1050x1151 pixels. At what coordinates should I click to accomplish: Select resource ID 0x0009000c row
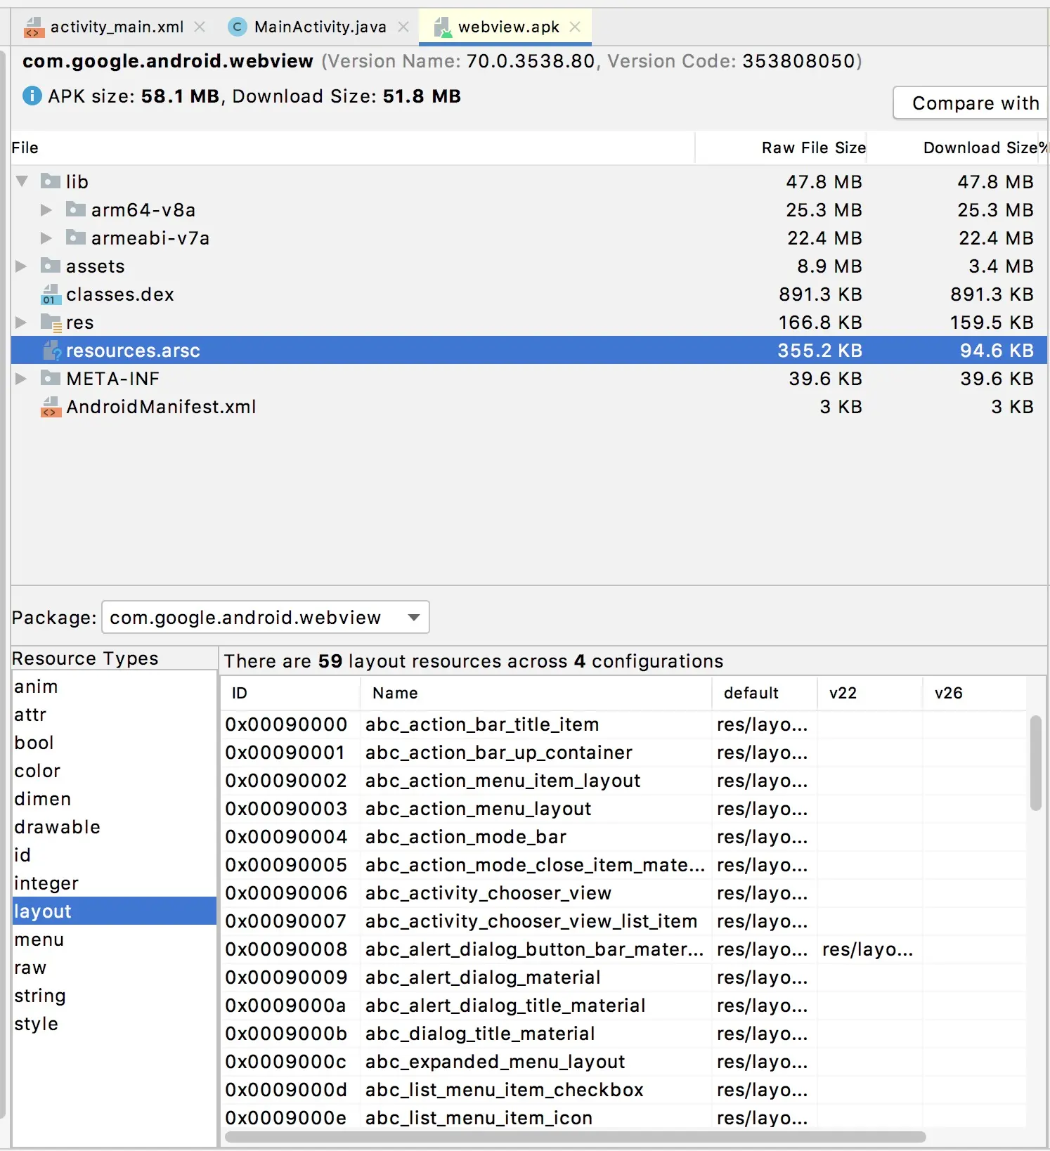(x=624, y=1062)
